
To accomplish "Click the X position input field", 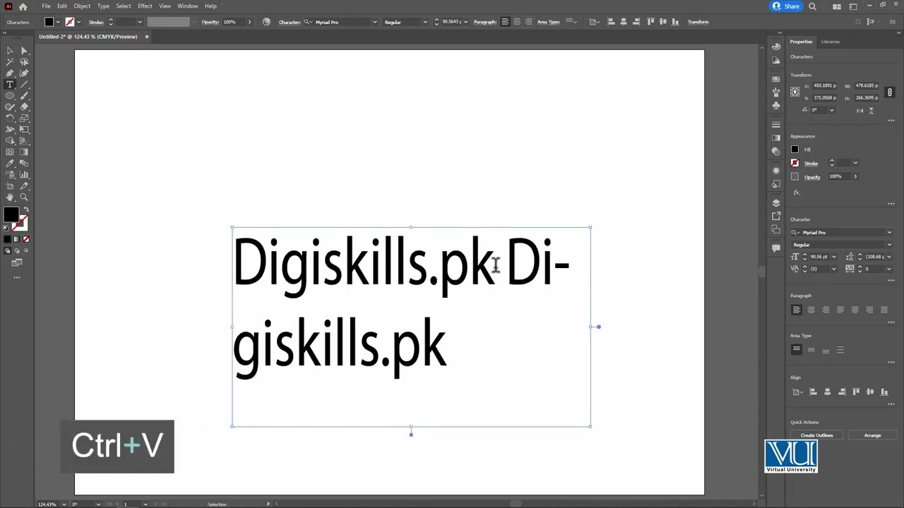I will point(824,85).
